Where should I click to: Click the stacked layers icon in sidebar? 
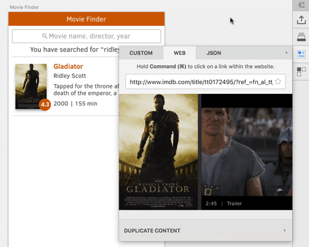coord(301,37)
